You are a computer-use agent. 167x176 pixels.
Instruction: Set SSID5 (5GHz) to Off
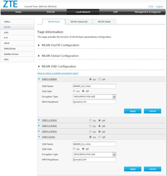99,137
